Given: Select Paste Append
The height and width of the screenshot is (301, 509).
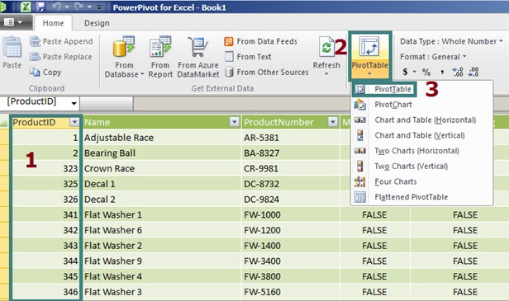Looking at the screenshot, I should pyautogui.click(x=61, y=41).
